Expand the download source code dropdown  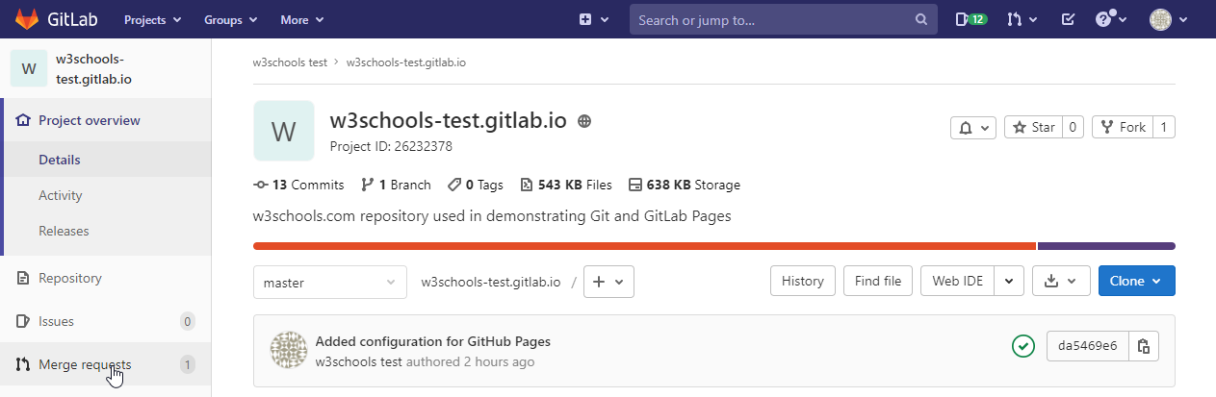point(1061,281)
